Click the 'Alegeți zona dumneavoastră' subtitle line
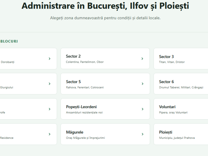The image size is (208, 156). (x=105, y=18)
